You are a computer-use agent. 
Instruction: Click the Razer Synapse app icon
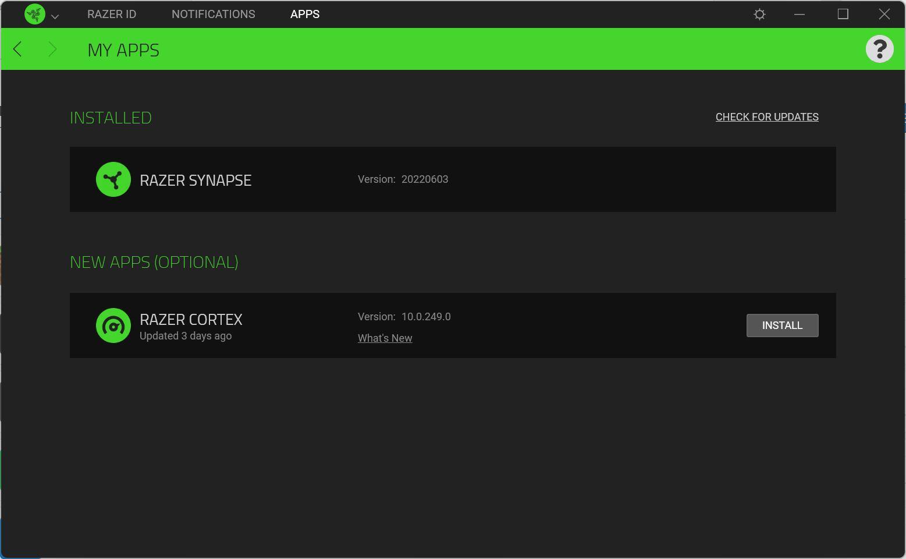click(113, 179)
